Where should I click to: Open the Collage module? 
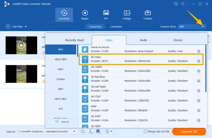click(127, 15)
